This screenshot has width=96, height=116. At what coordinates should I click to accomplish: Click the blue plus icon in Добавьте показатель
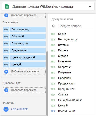click(6, 72)
